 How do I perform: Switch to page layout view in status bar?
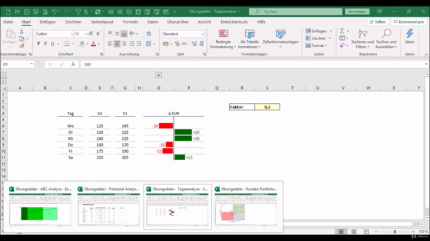pyautogui.click(x=354, y=232)
